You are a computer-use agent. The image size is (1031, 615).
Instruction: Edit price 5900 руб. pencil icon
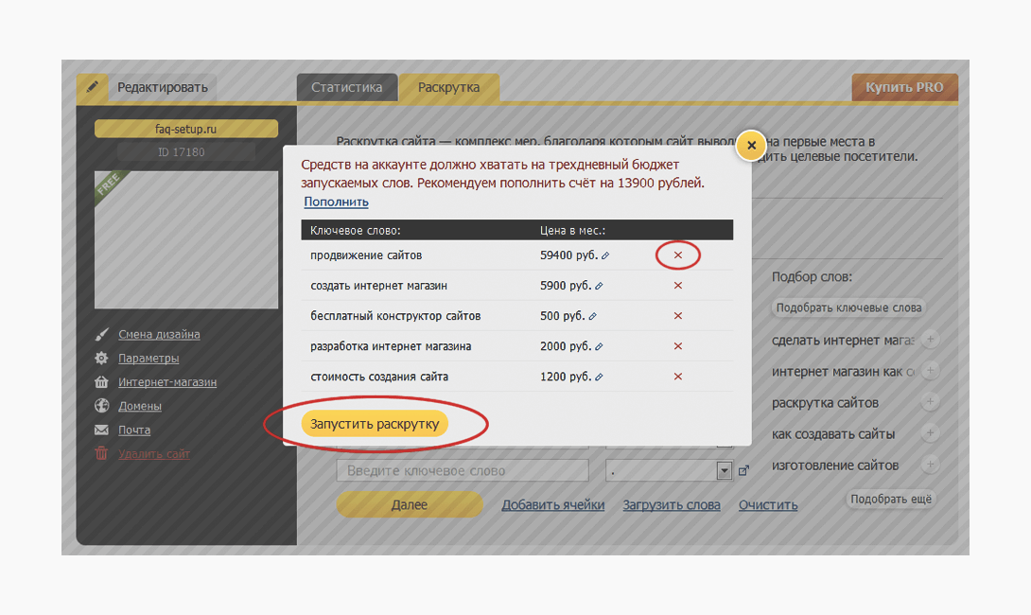(x=599, y=286)
